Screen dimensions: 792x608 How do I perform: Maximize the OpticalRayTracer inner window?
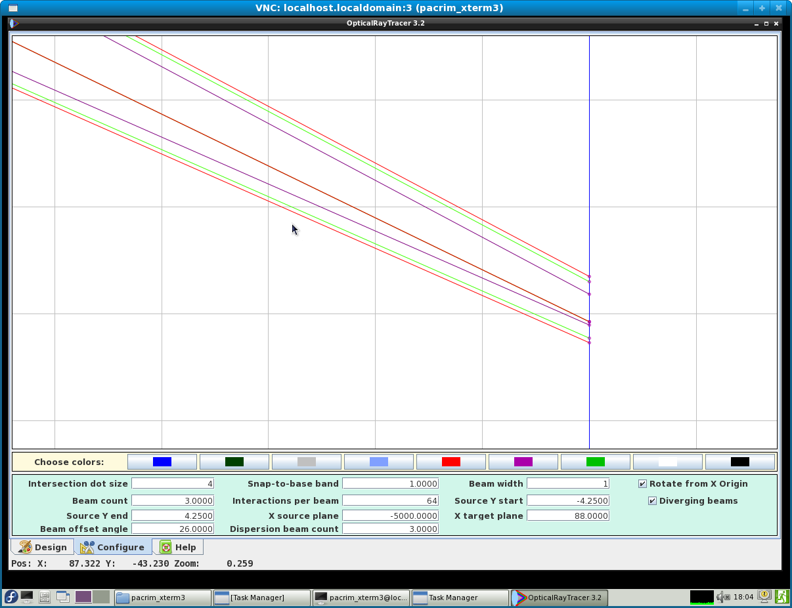point(766,23)
